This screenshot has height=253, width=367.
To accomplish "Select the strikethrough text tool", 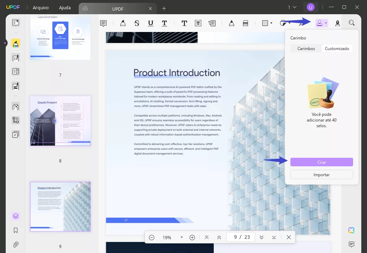I will coord(137,23).
